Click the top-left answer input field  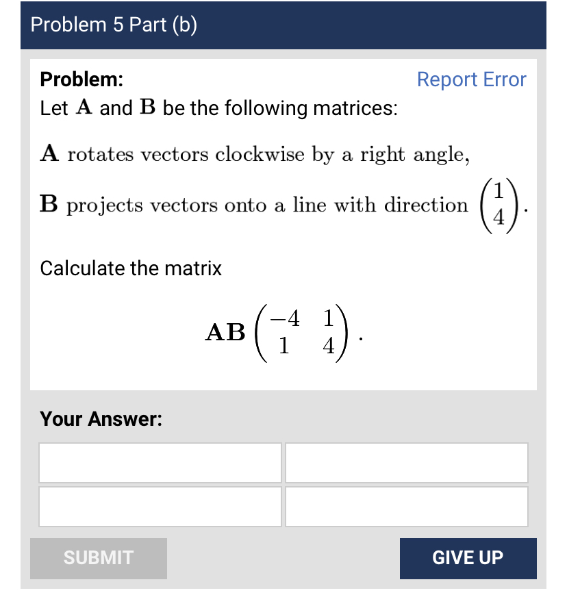(x=160, y=463)
